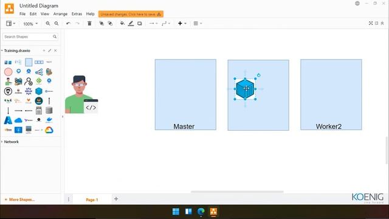The image size is (389, 219).
Task: Select the Worker2 box on canvas
Action: tap(331, 95)
